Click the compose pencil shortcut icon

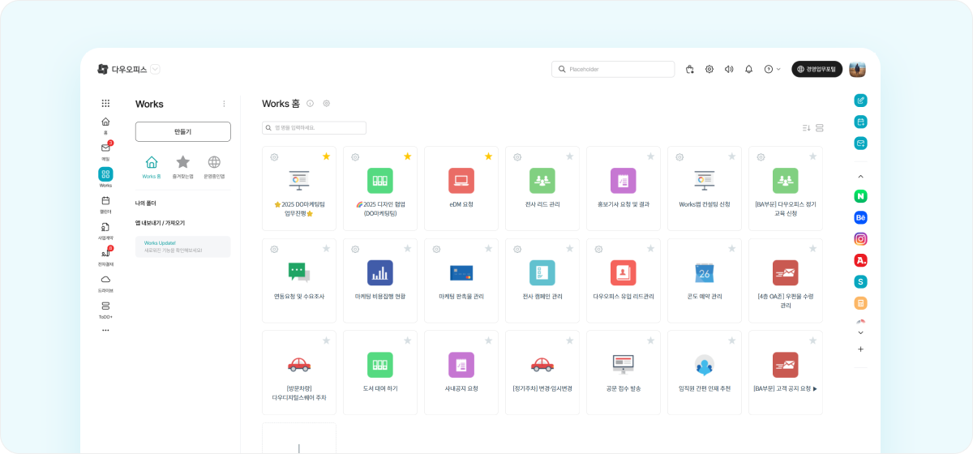pyautogui.click(x=861, y=101)
